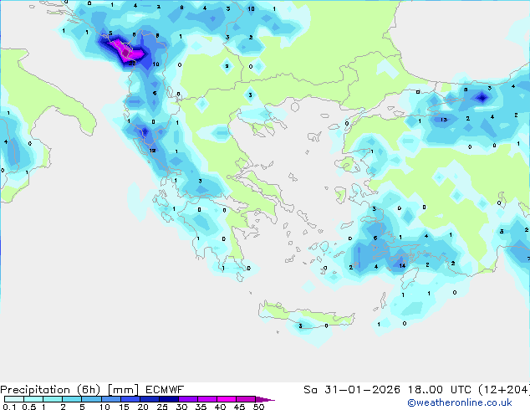Click legend swatch between 20 and 25 mm
Screen dimensions: 530x410
point(149,399)
